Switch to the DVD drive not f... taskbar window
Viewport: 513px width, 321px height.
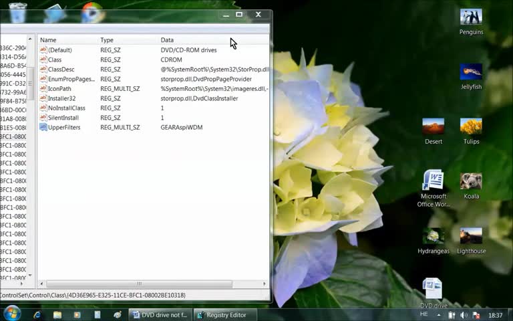160,315
